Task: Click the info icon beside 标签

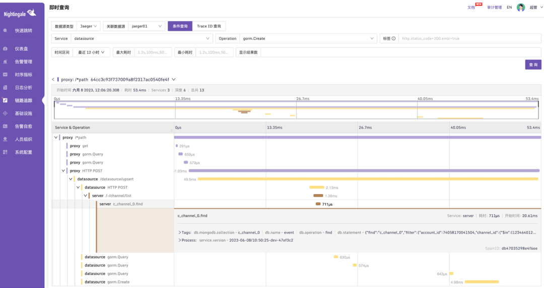Action: 393,38
